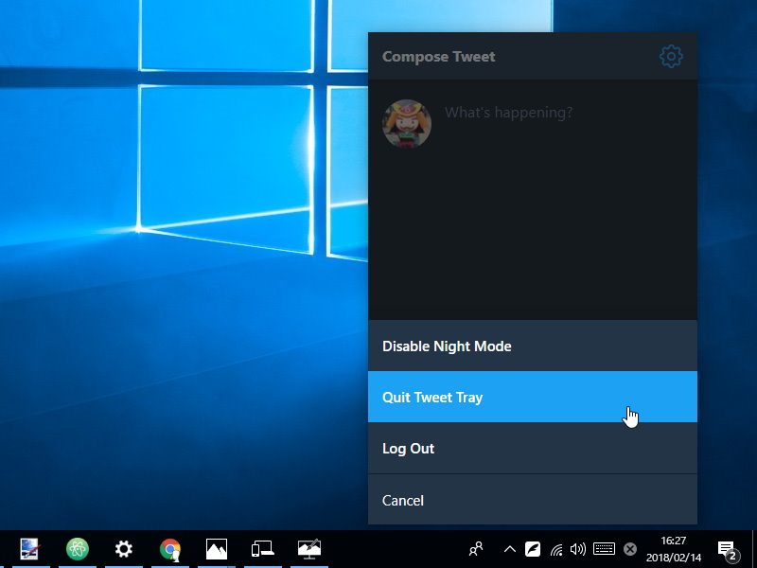Open Atom editor from taskbar
The image size is (757, 568).
[x=78, y=549]
